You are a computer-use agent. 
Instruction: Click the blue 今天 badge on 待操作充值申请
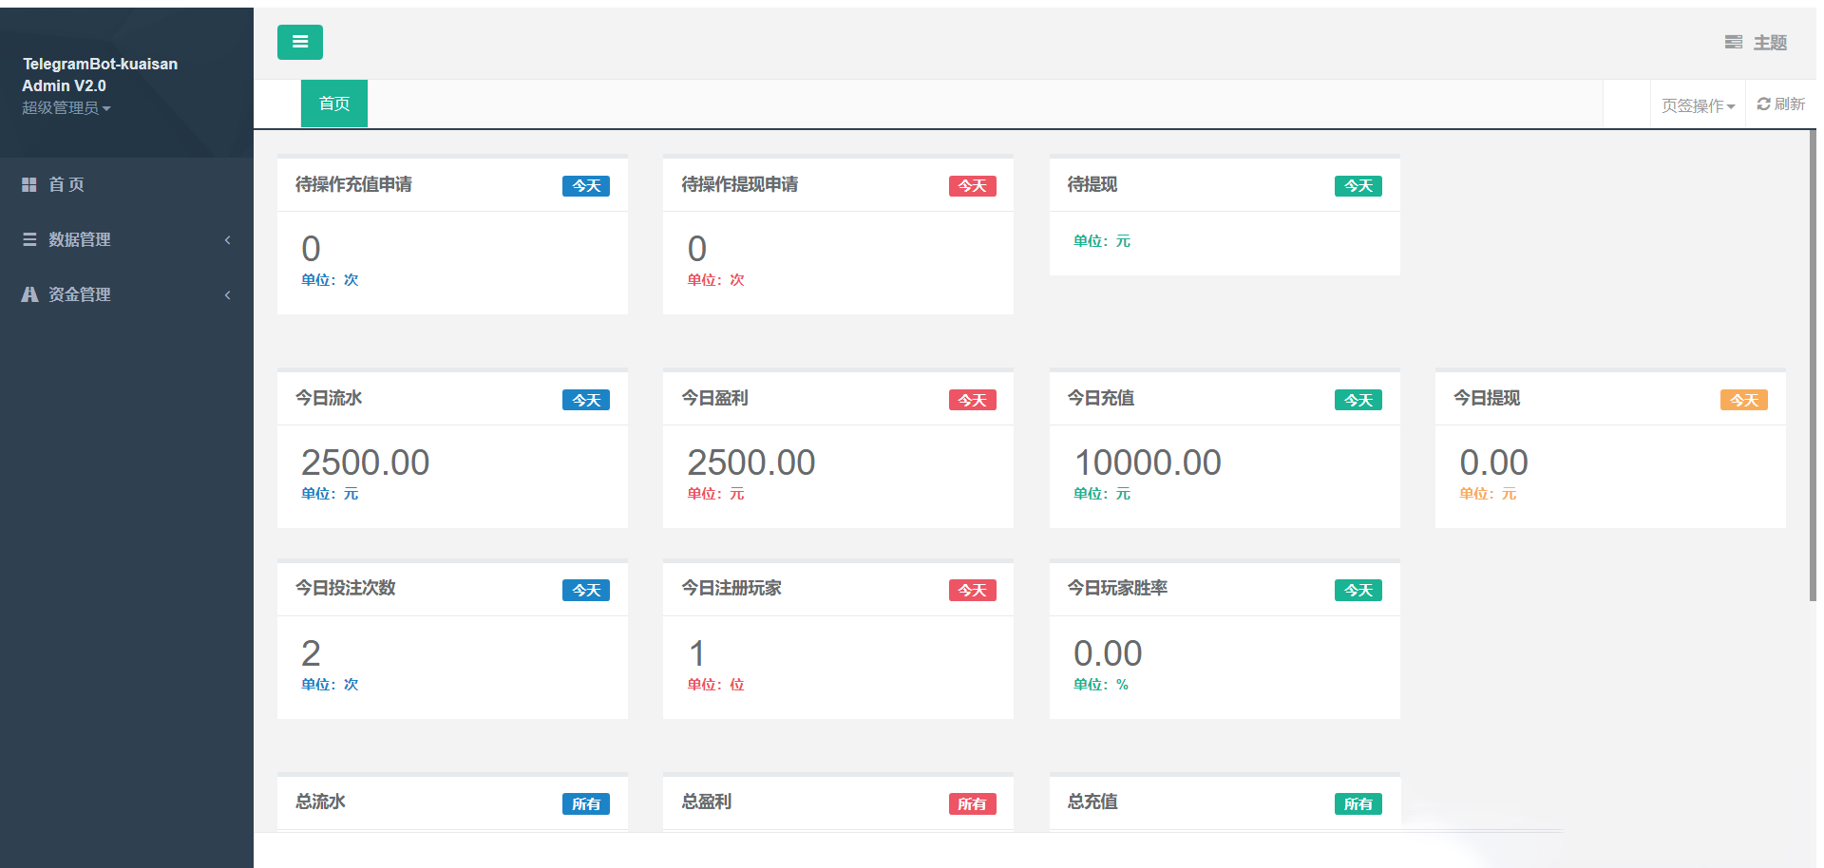coord(585,186)
